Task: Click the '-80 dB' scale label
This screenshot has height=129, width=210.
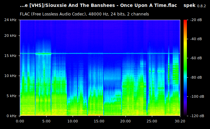Action: (196, 77)
